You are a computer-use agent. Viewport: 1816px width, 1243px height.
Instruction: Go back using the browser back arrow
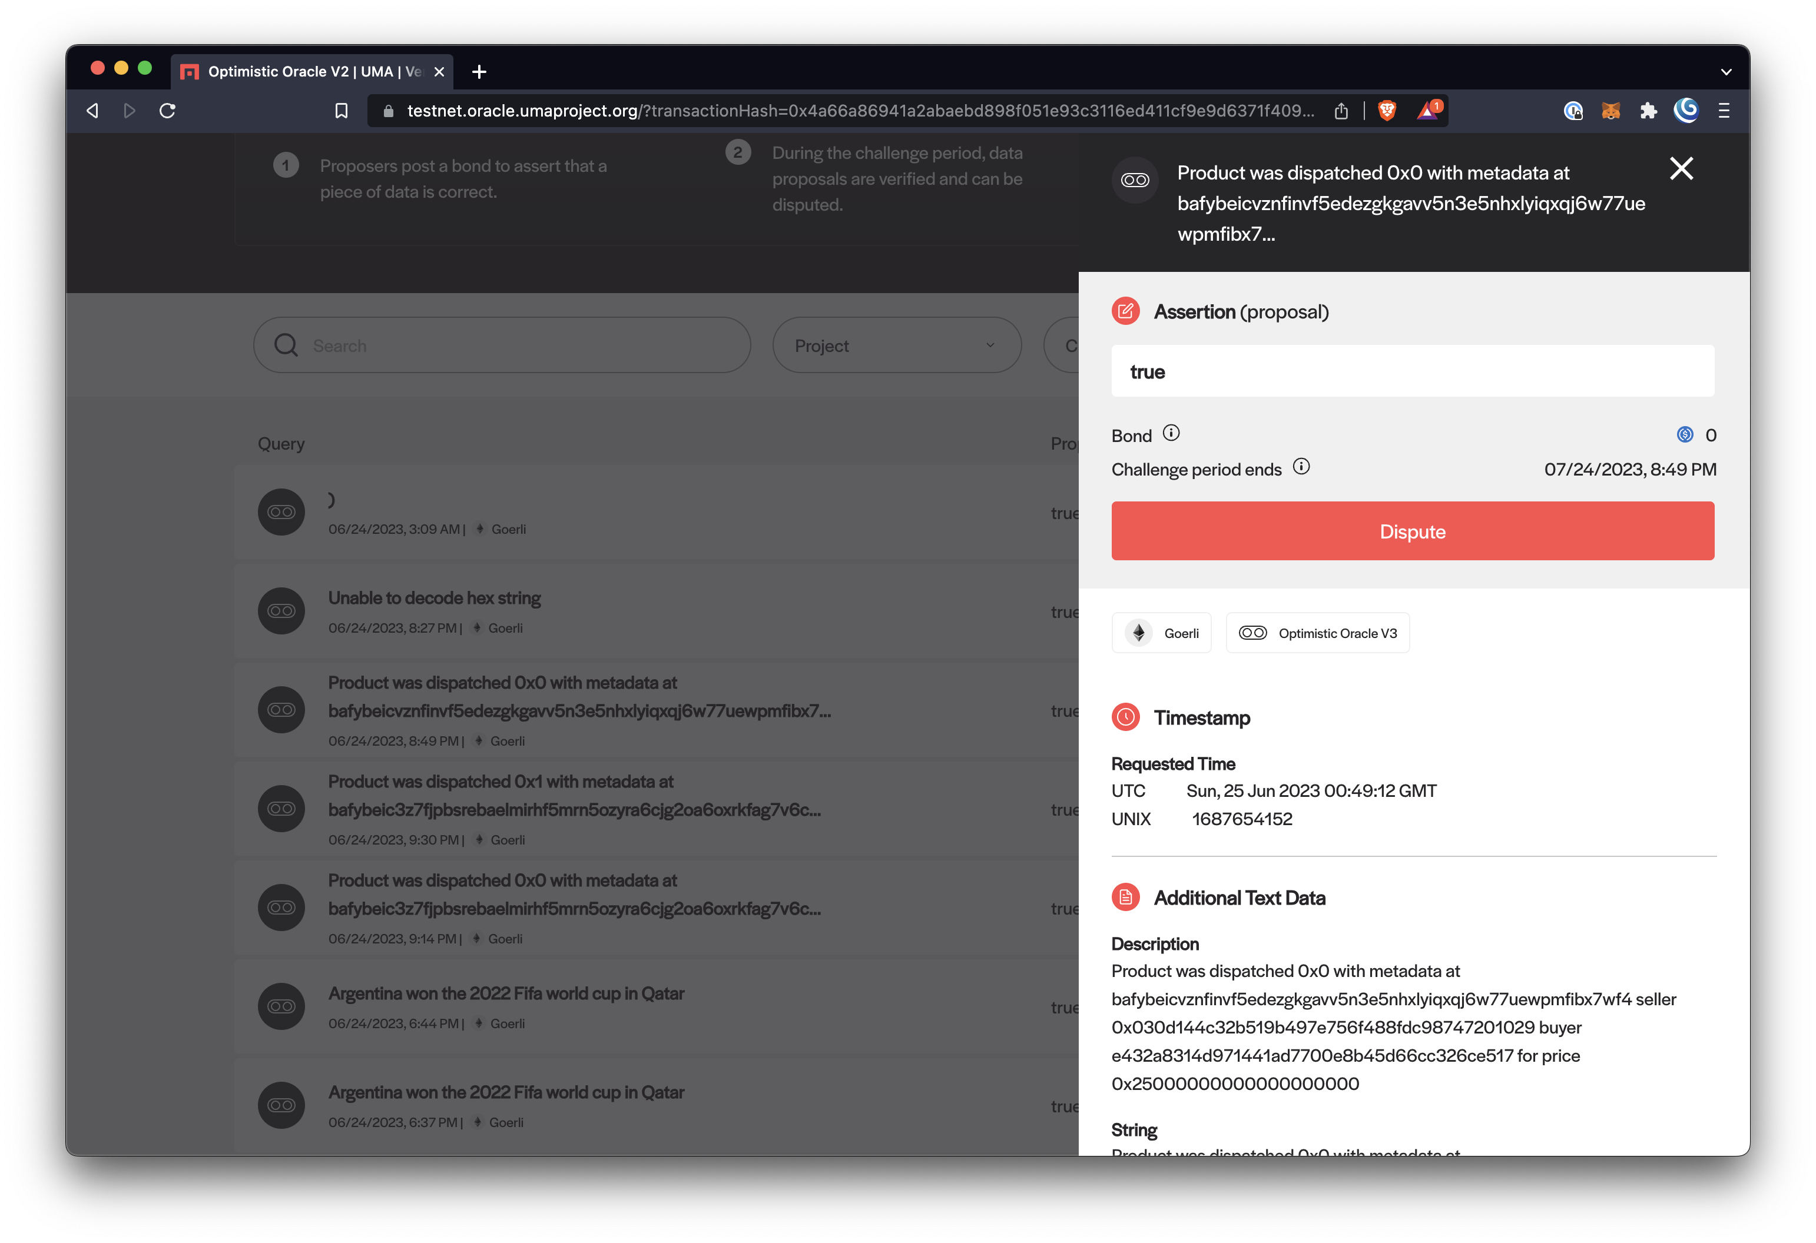[92, 111]
